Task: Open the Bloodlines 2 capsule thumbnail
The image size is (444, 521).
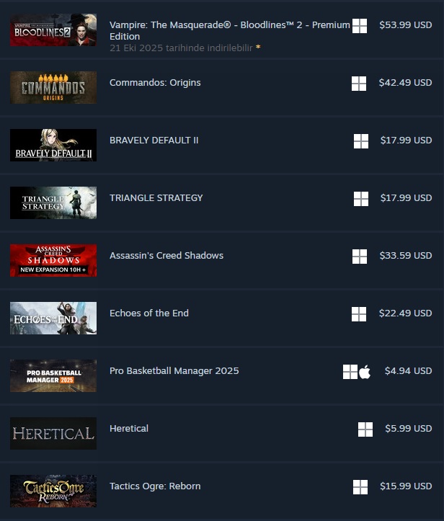Action: [x=53, y=30]
